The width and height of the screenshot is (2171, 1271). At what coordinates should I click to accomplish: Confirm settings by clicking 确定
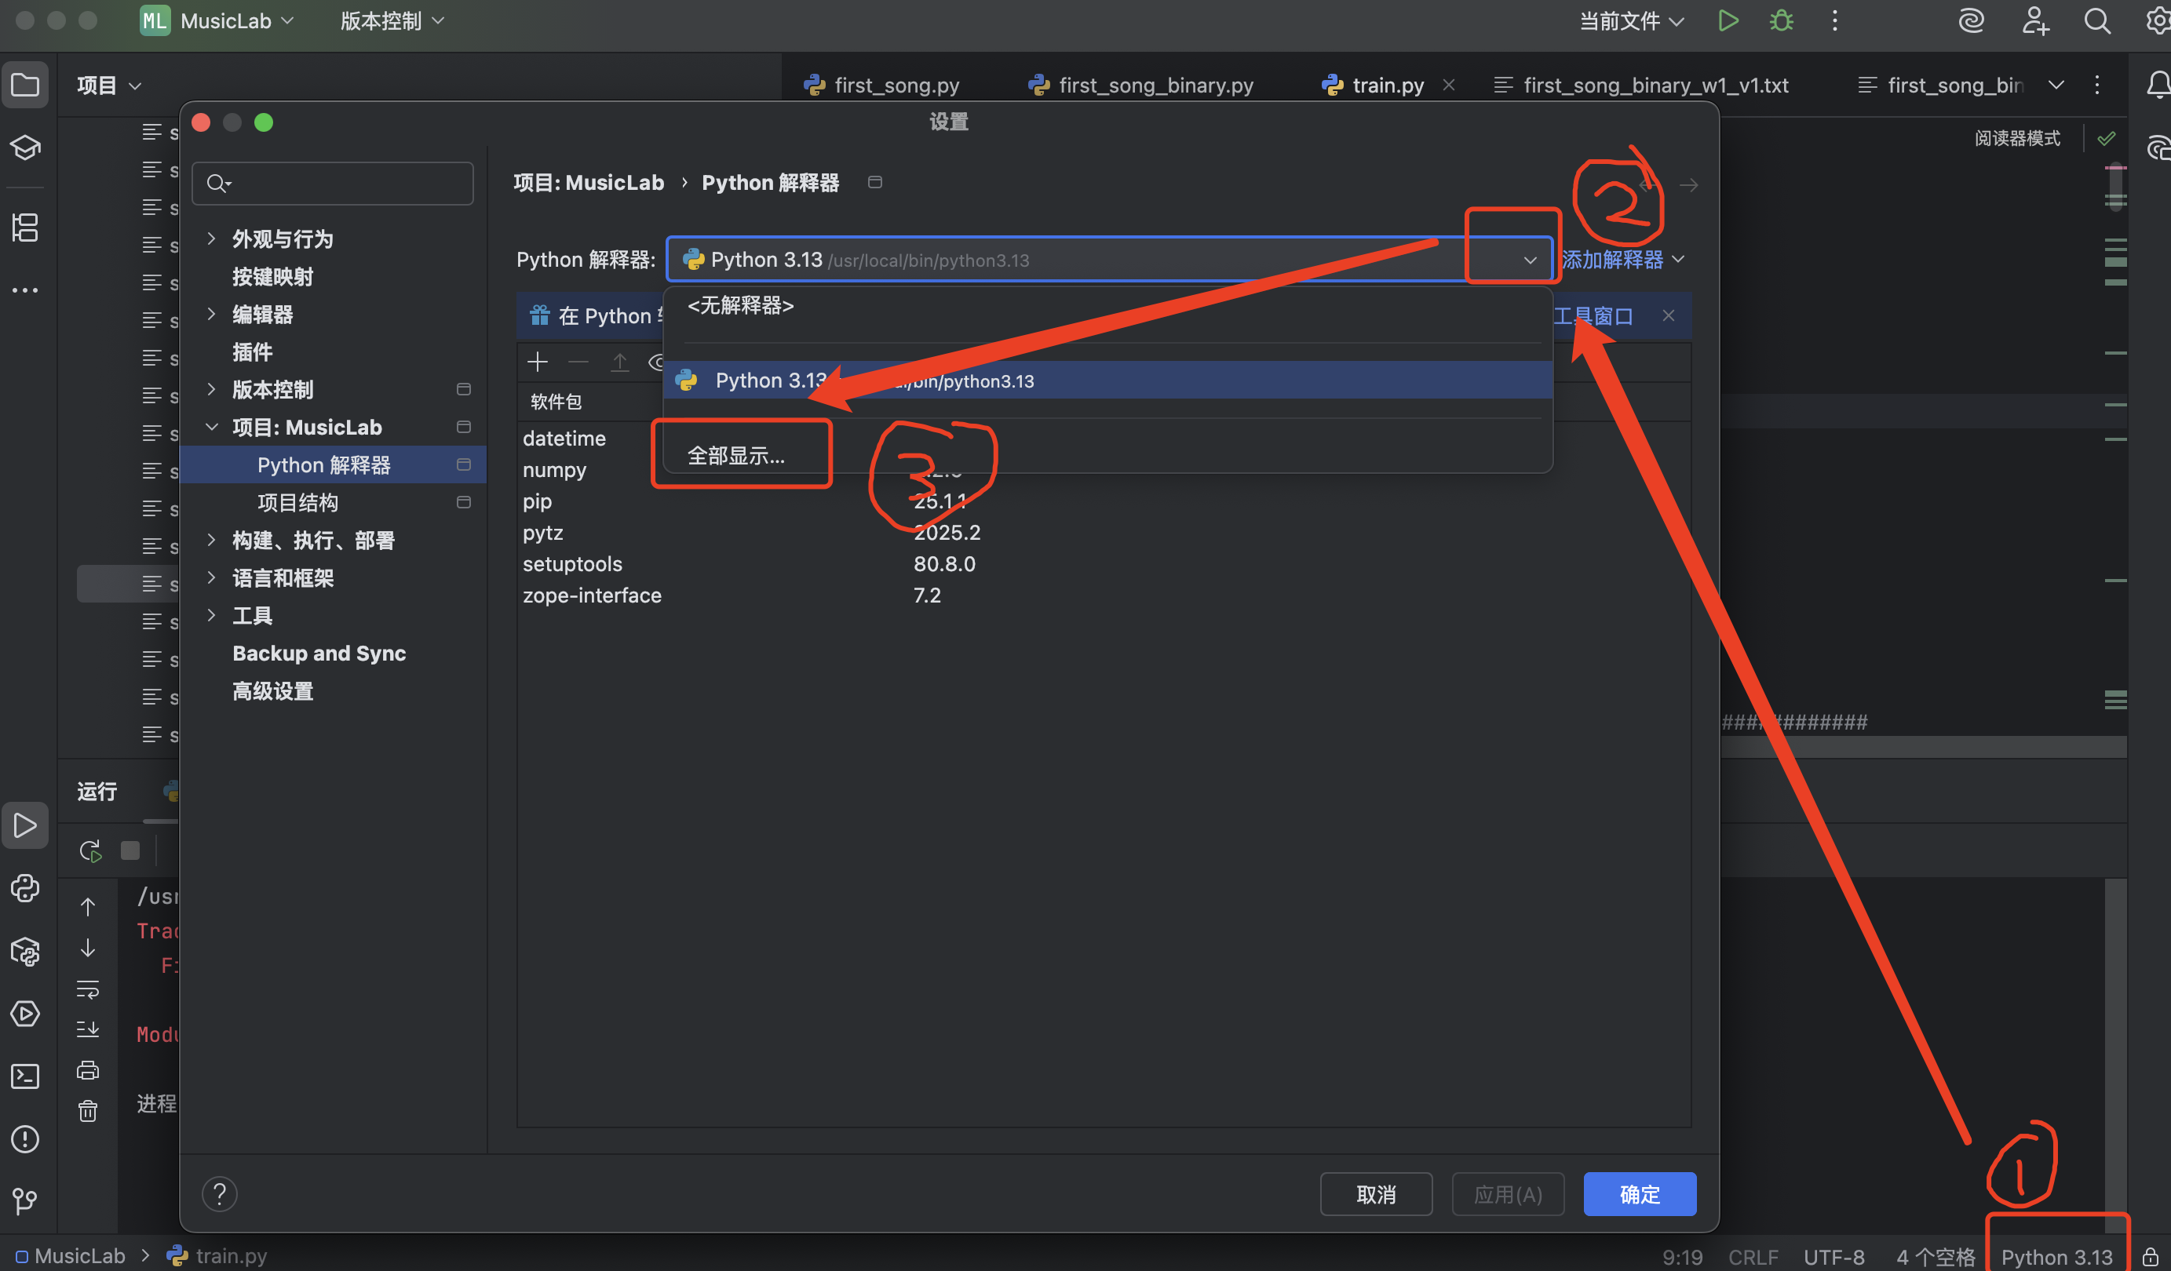(1638, 1193)
